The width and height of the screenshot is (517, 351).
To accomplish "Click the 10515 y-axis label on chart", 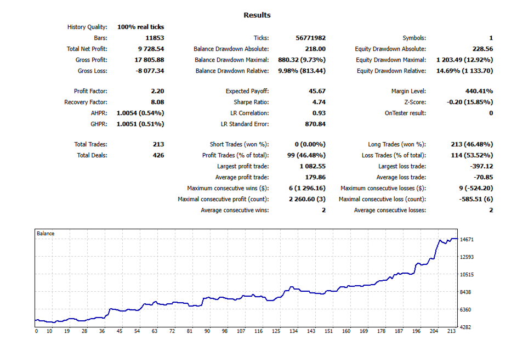I will [x=467, y=274].
